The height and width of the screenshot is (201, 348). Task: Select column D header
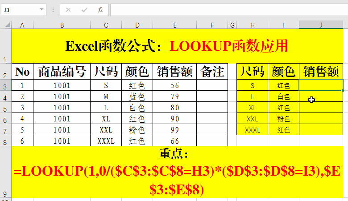coord(137,25)
